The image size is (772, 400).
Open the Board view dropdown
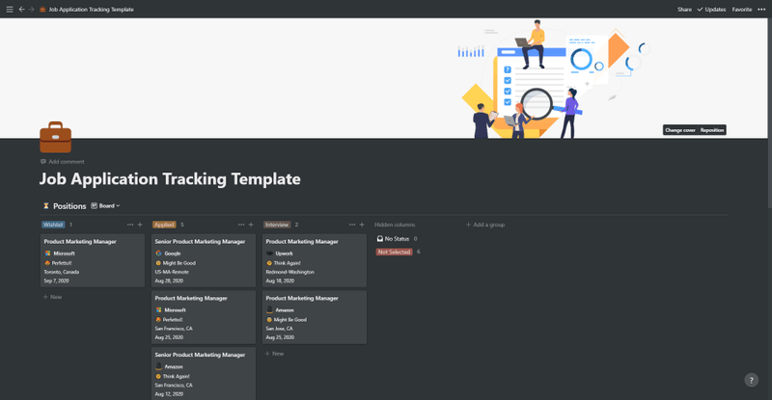[105, 206]
